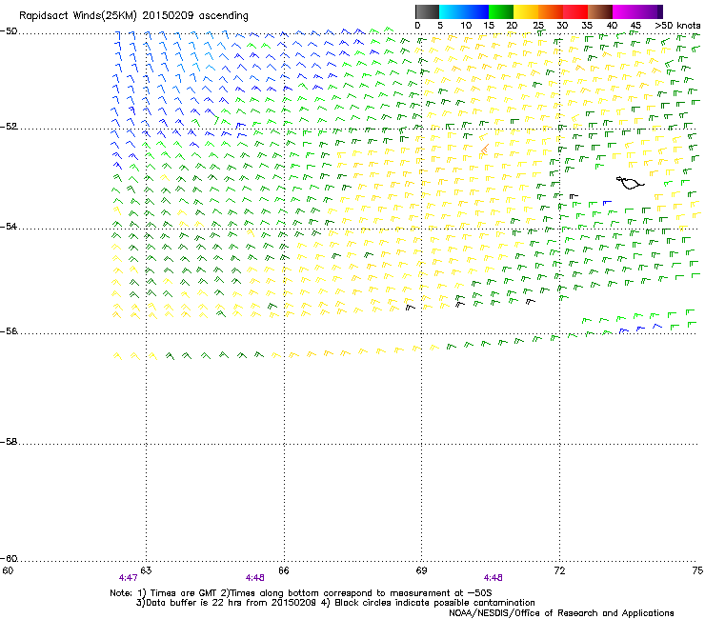This screenshot has height=619, width=705.
Task: Click the "75" longitude axis label
Action: tap(697, 570)
